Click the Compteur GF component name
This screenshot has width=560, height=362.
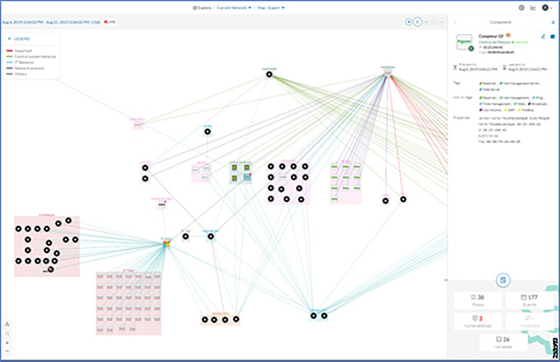point(491,36)
